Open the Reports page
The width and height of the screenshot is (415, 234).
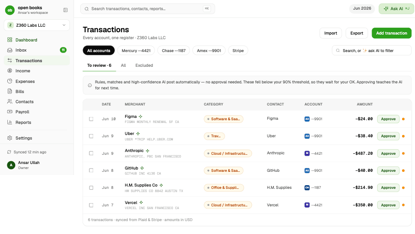pyautogui.click(x=37, y=122)
